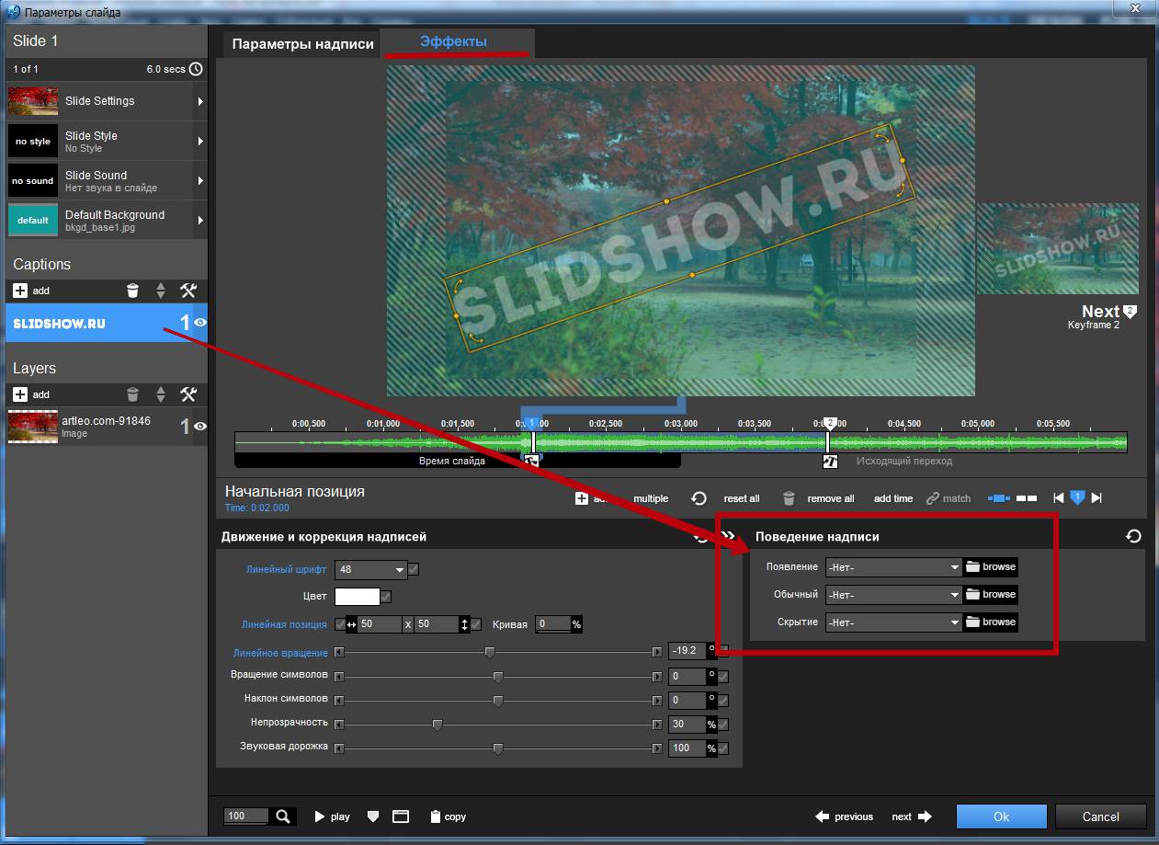The width and height of the screenshot is (1159, 845).
Task: Click keyframe 2 marker on the timeline
Action: pos(830,423)
